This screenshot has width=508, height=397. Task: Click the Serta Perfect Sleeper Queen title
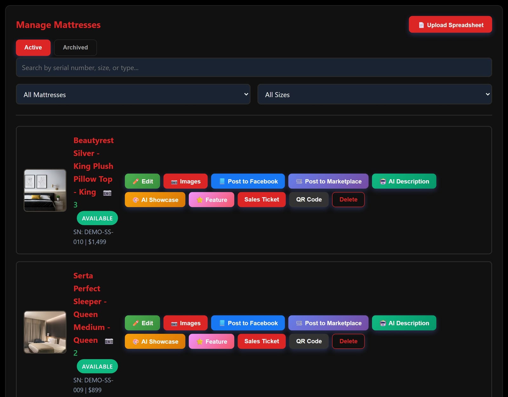(91, 308)
